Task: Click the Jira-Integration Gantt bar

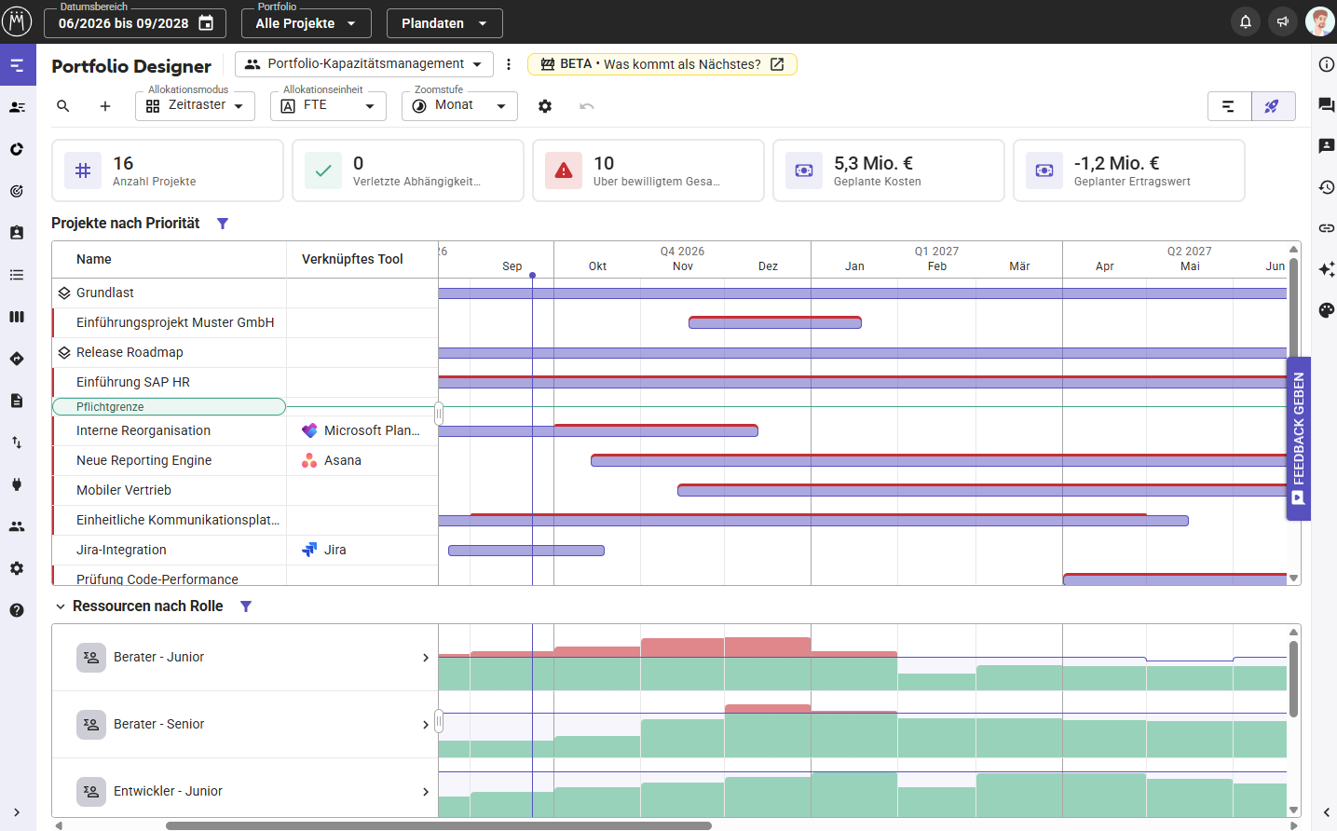Action: pyautogui.click(x=526, y=551)
